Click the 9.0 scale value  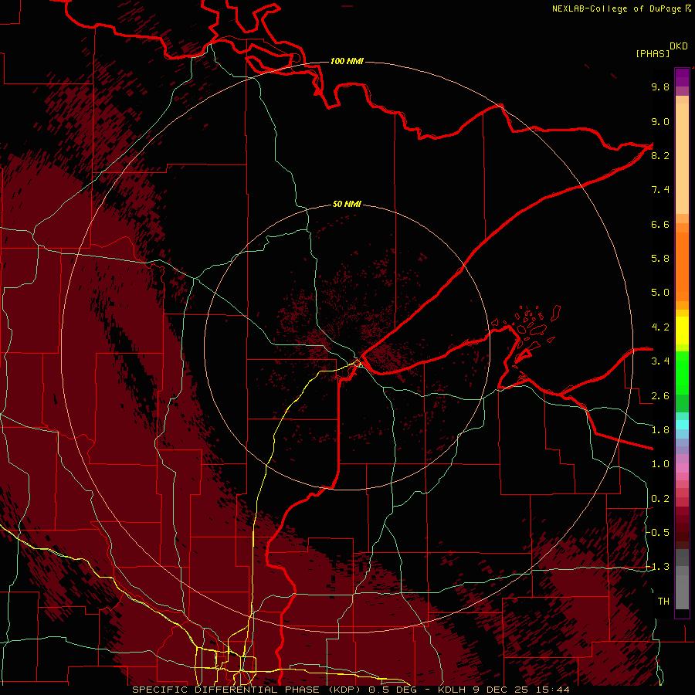[660, 121]
